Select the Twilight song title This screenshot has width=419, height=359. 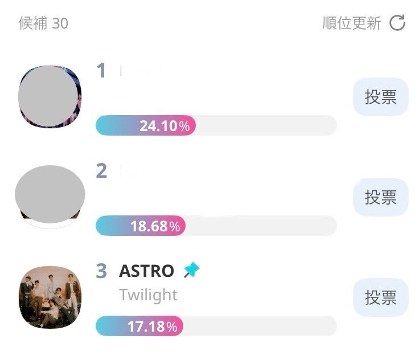pyautogui.click(x=149, y=295)
